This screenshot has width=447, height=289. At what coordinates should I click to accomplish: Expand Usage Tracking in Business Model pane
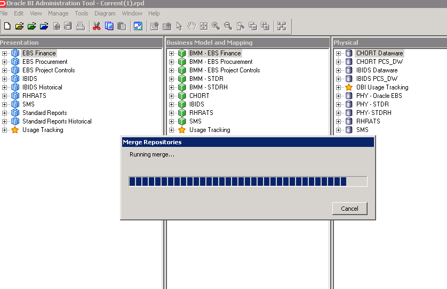pos(171,130)
